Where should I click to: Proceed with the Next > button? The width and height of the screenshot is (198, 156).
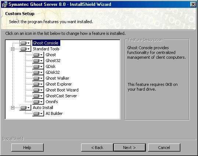click(x=130, y=148)
